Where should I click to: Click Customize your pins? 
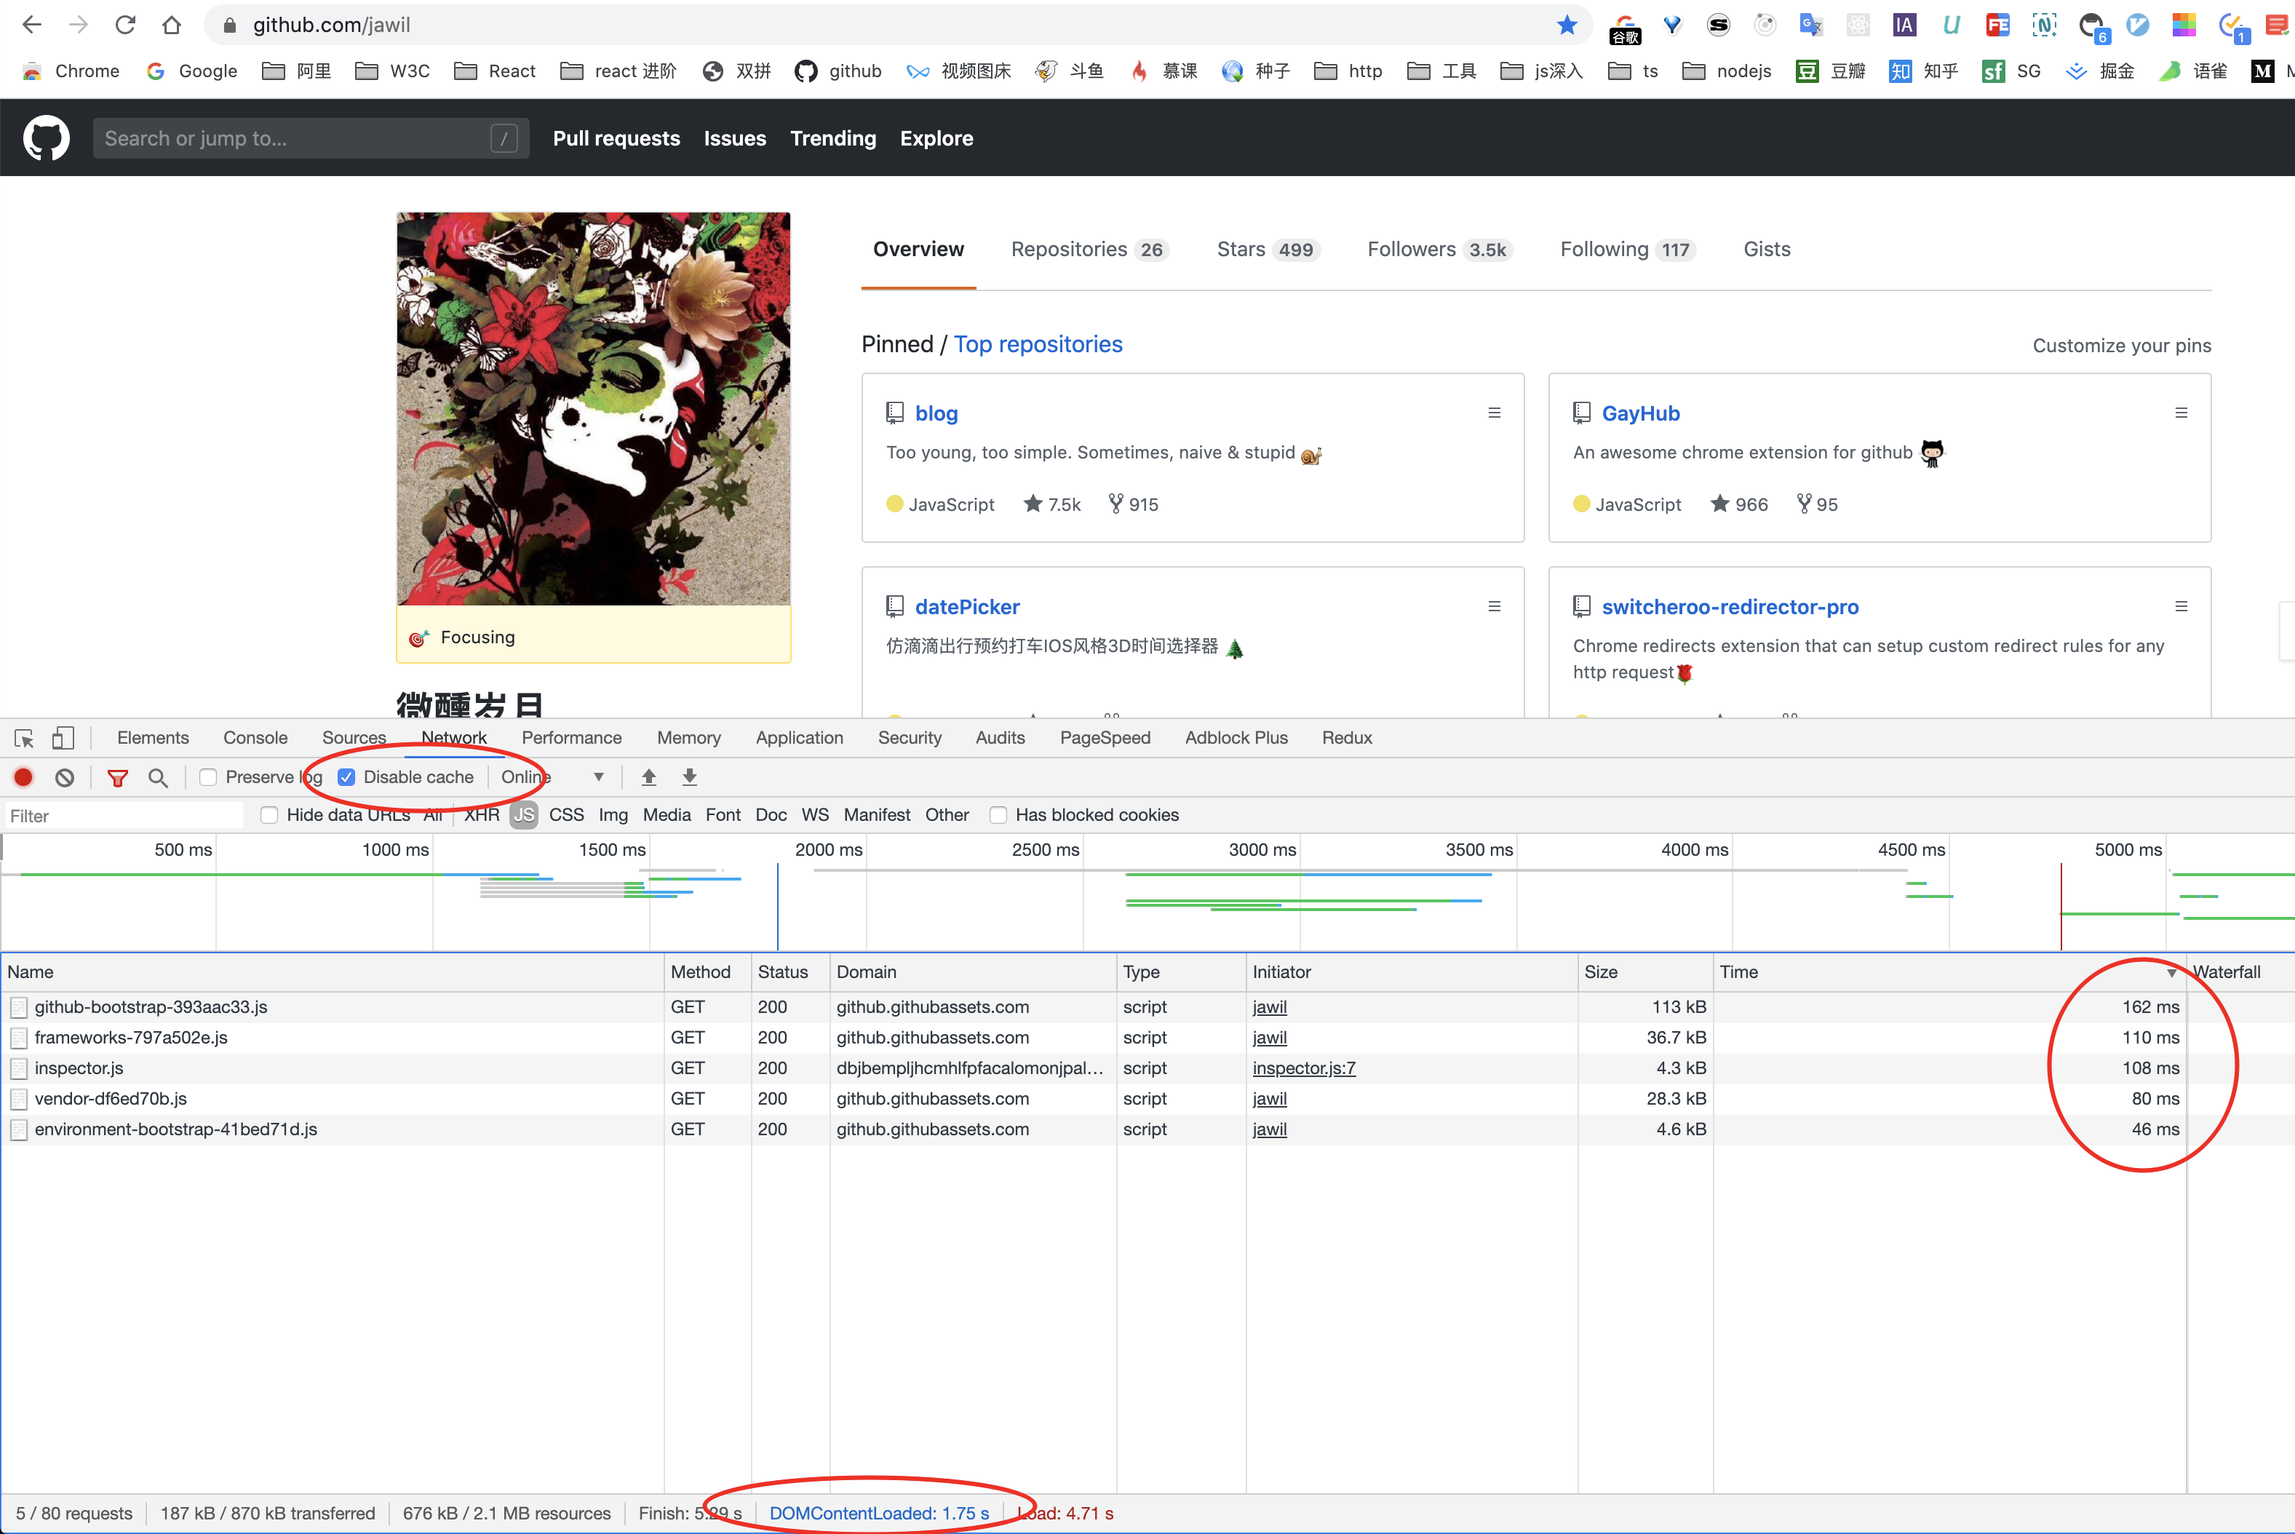(2121, 346)
